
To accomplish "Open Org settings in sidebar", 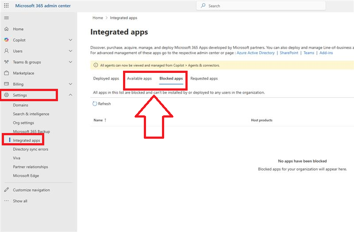I will pos(23,123).
